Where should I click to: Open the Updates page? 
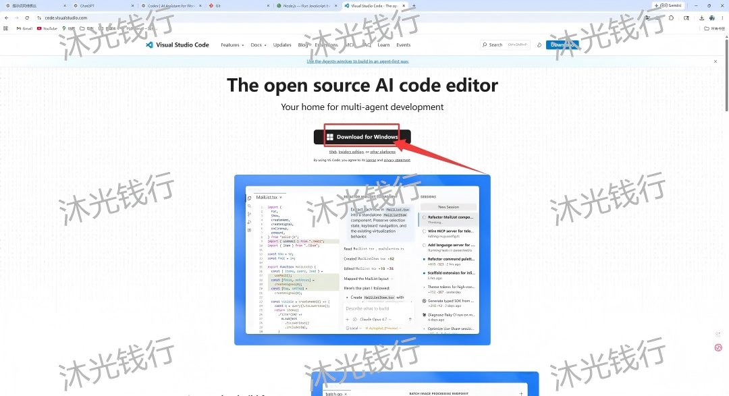pos(282,45)
